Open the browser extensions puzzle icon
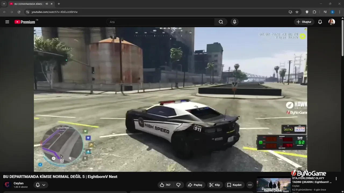The image size is (344, 193). click(314, 12)
